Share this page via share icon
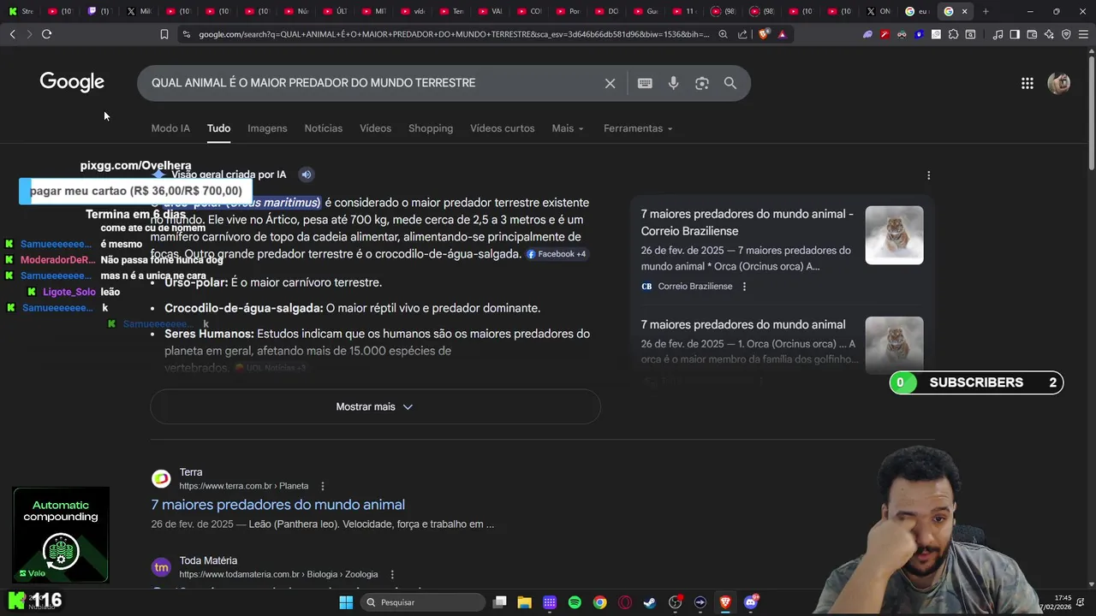Viewport: 1096px width, 616px height. pyautogui.click(x=742, y=34)
